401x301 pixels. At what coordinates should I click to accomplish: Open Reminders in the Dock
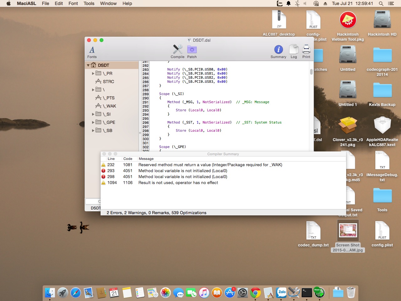(x=140, y=293)
